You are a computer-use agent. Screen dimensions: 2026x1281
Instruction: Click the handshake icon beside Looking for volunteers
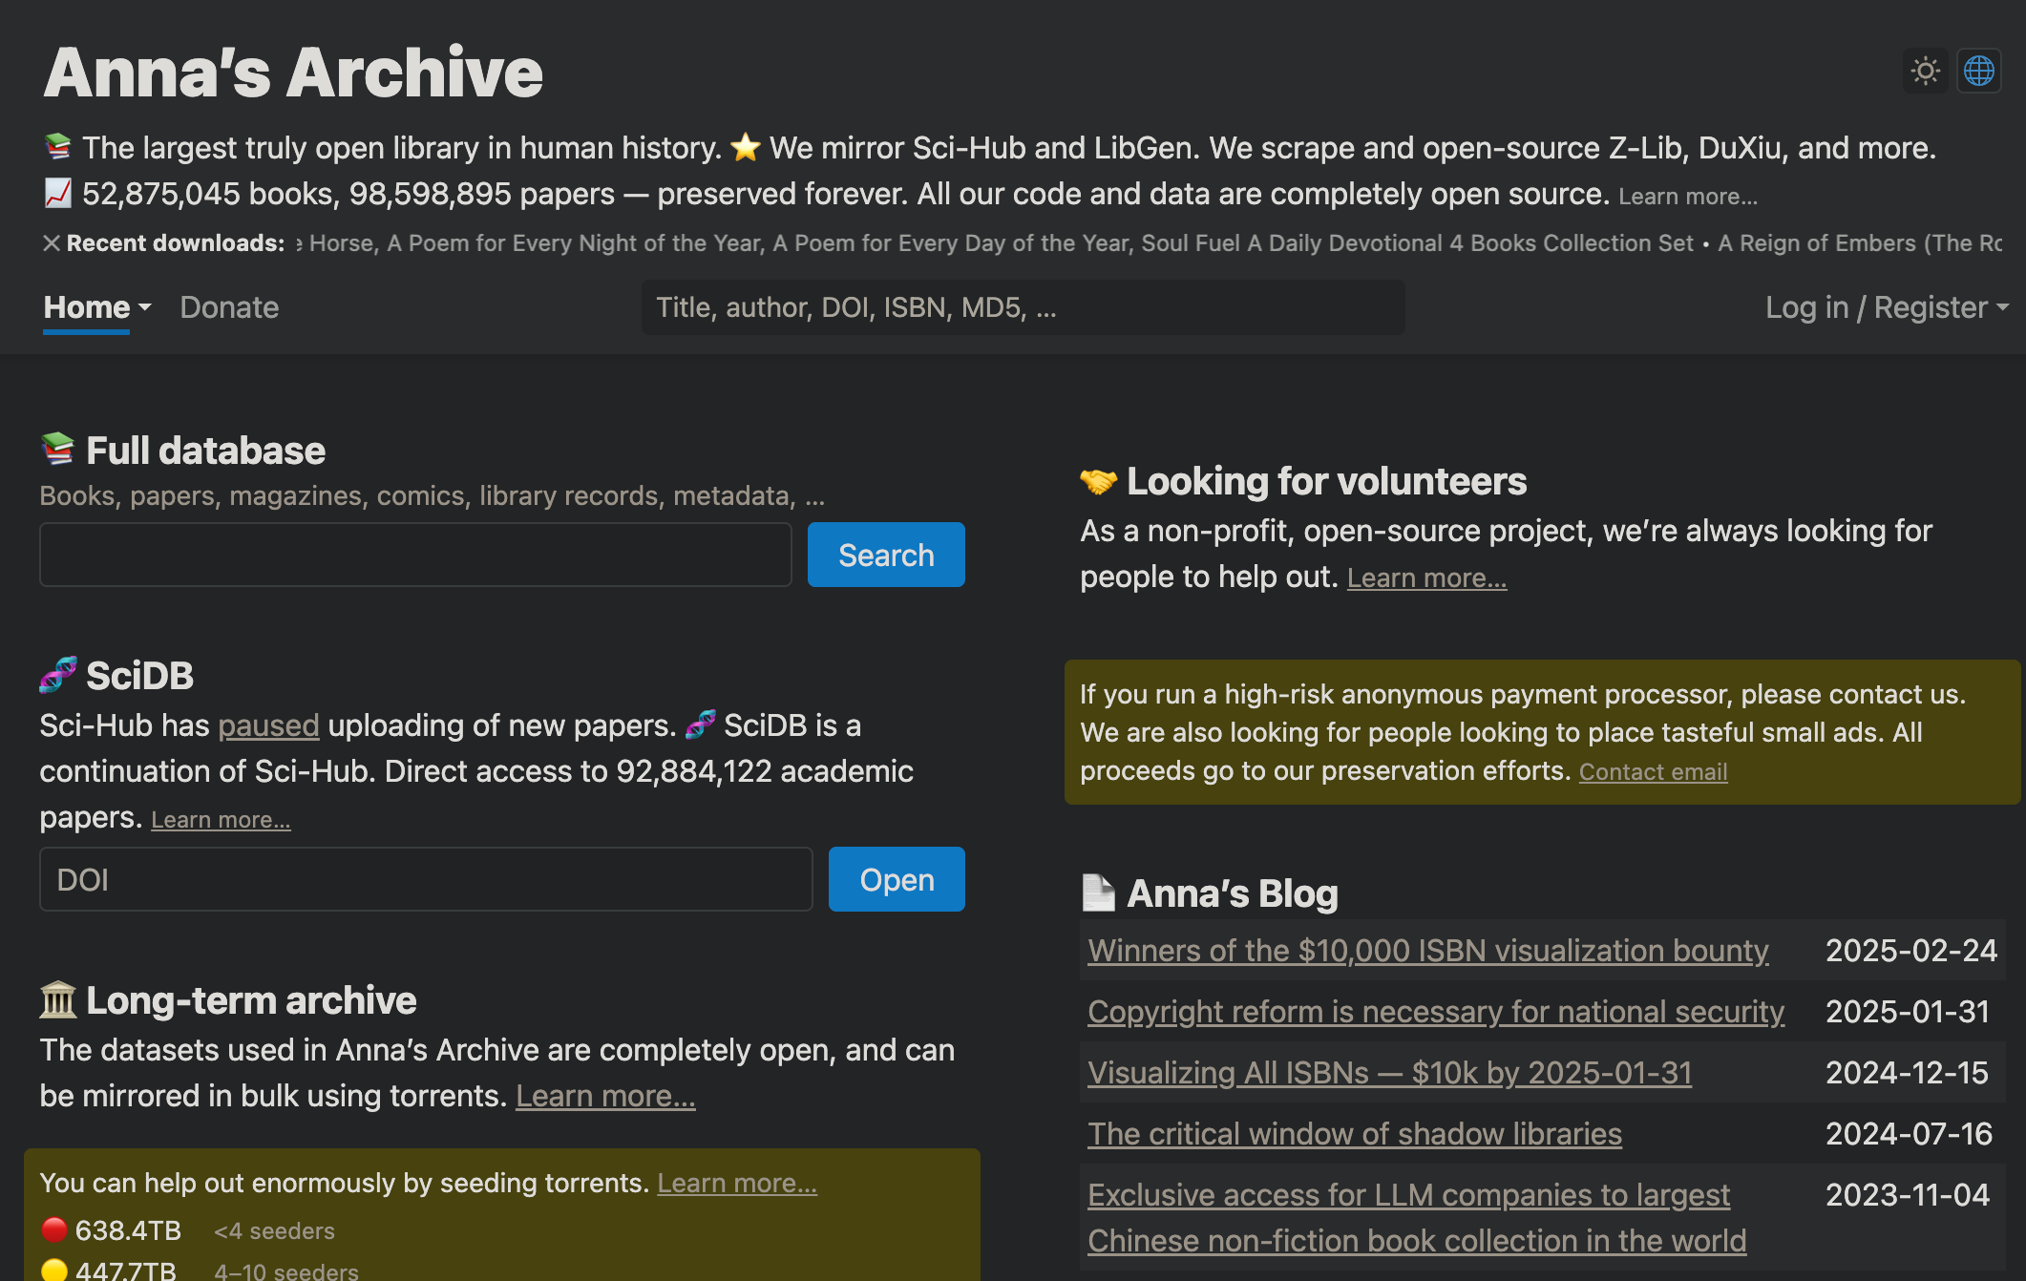pos(1100,481)
